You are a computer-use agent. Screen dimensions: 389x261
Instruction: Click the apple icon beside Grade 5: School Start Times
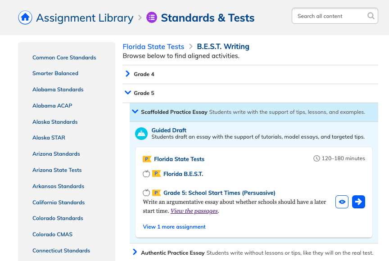[146, 193]
